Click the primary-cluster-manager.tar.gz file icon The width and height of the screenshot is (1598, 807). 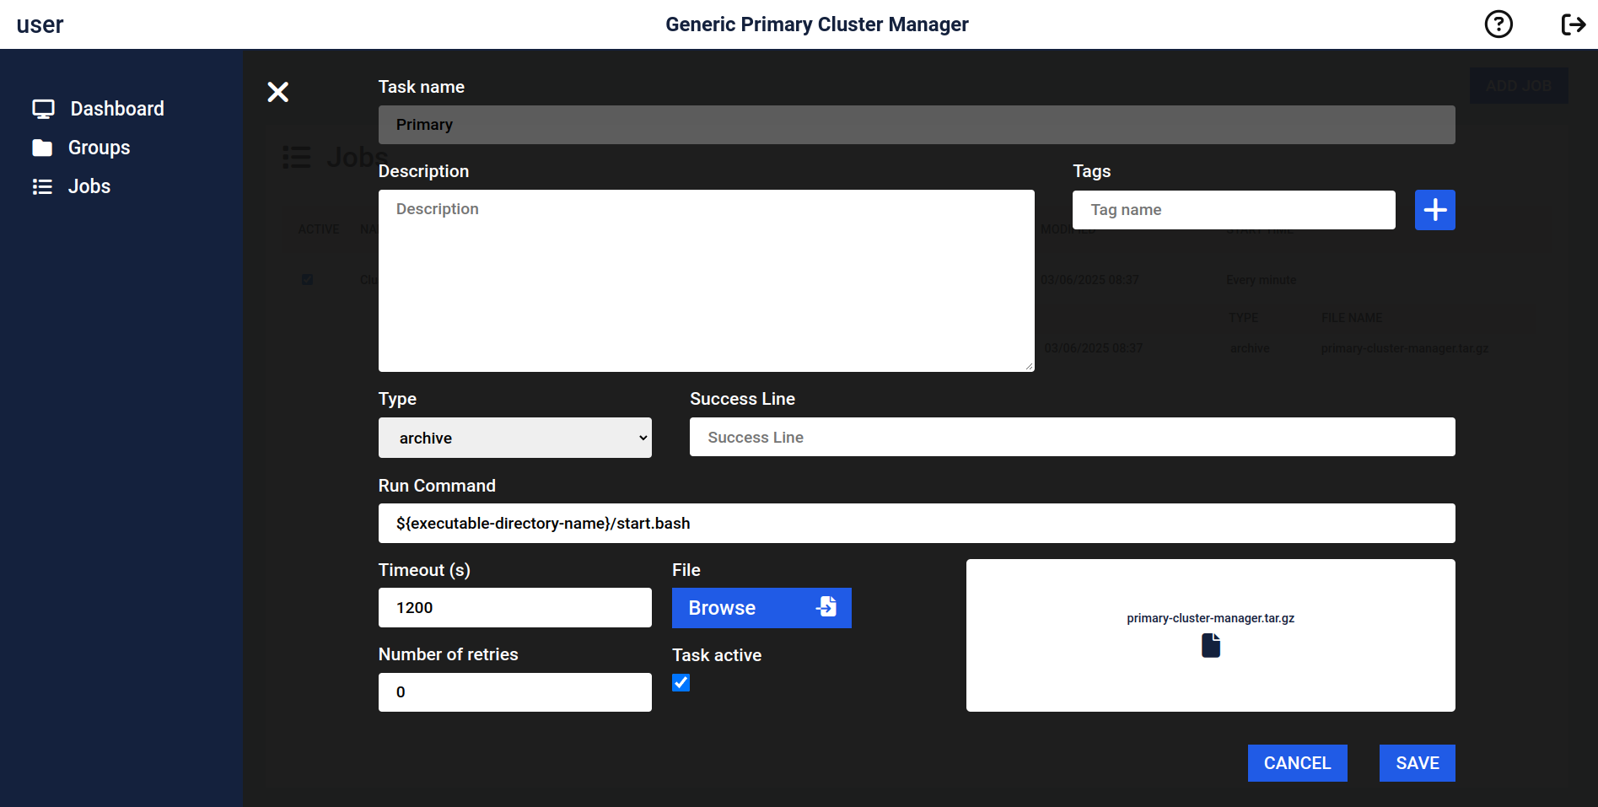pos(1210,646)
